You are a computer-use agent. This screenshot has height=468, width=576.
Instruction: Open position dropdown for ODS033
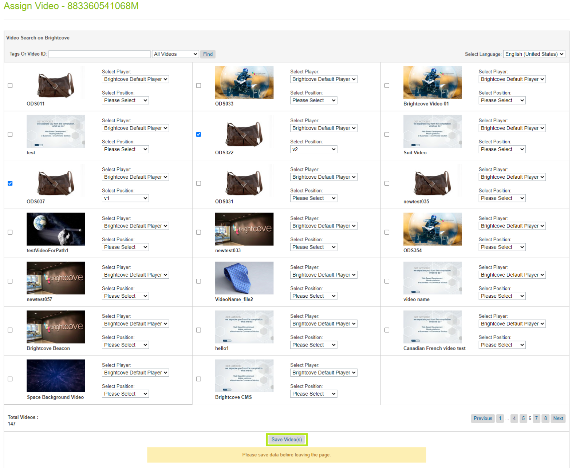pos(313,100)
